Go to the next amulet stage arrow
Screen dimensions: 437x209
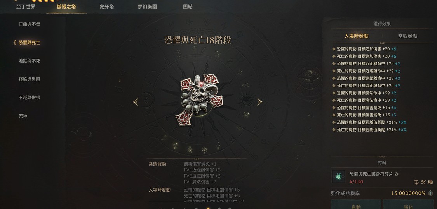259,101
